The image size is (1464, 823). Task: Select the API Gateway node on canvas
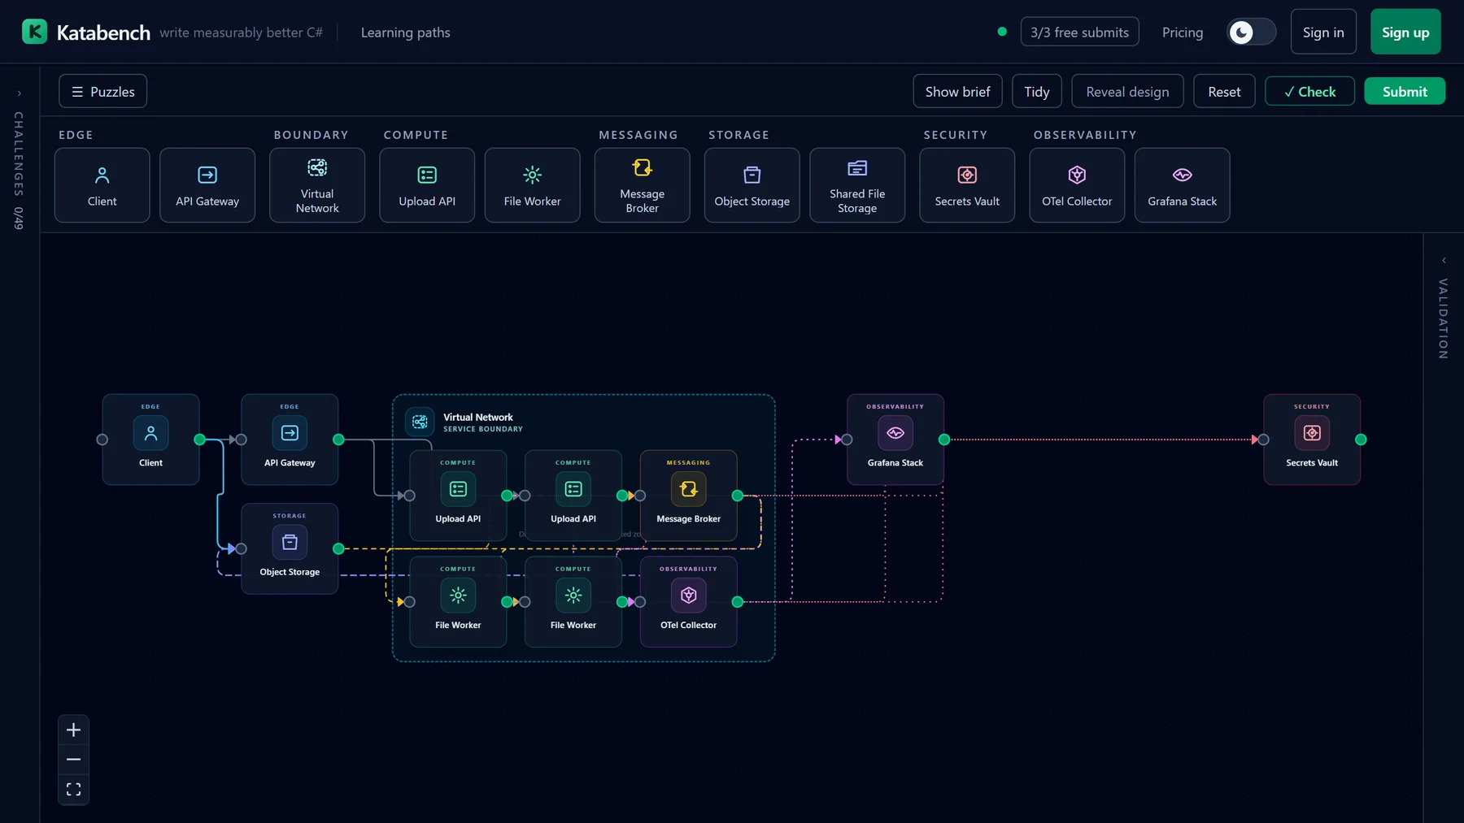[x=290, y=440]
